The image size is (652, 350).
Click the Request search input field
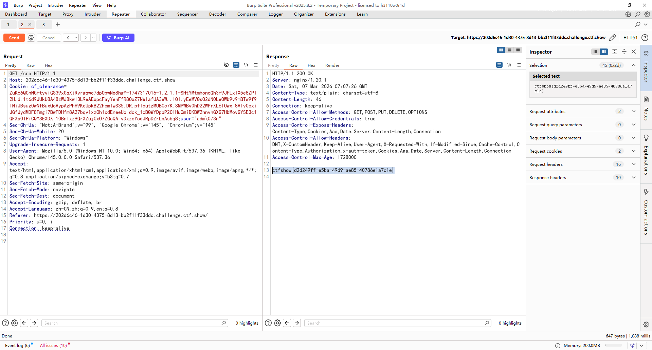tap(132, 323)
